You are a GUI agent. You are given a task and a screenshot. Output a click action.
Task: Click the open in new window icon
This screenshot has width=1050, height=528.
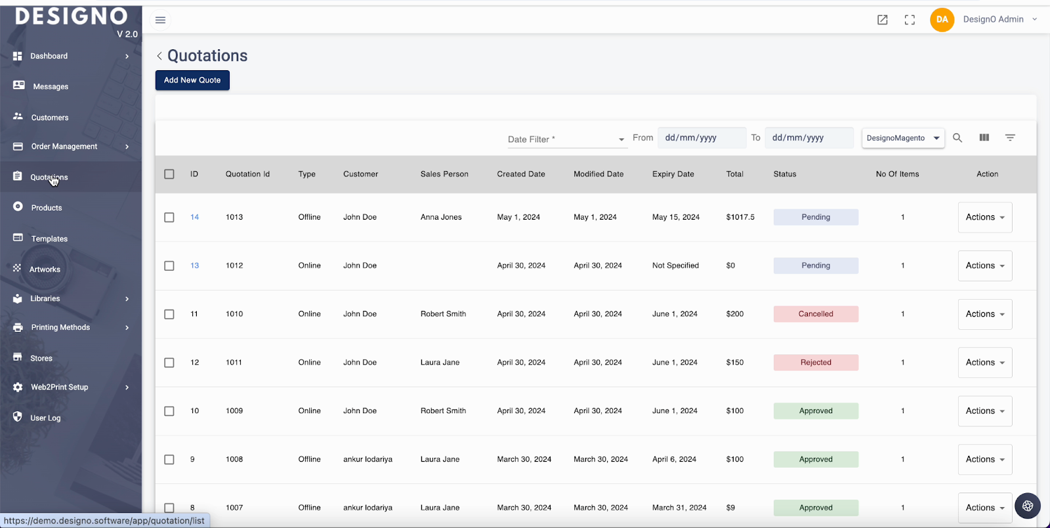(883, 20)
